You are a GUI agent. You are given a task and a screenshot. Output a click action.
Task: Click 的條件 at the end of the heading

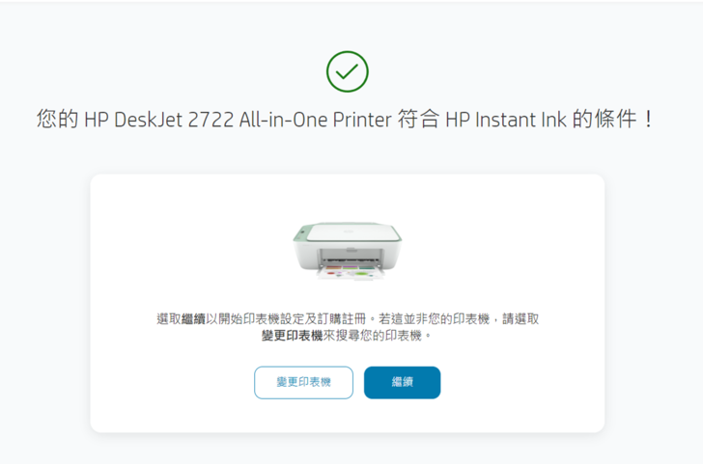tap(610, 121)
